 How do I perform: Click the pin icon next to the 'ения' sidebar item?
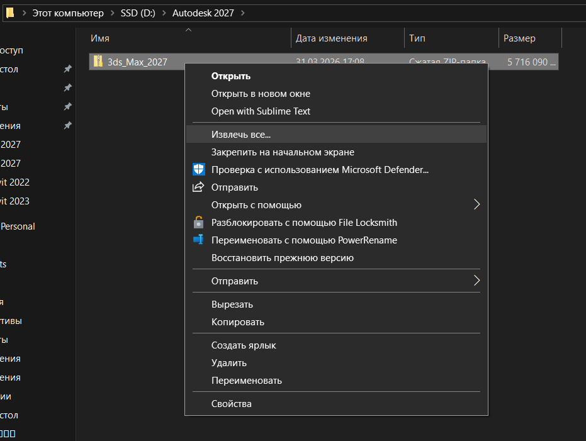pyautogui.click(x=67, y=125)
